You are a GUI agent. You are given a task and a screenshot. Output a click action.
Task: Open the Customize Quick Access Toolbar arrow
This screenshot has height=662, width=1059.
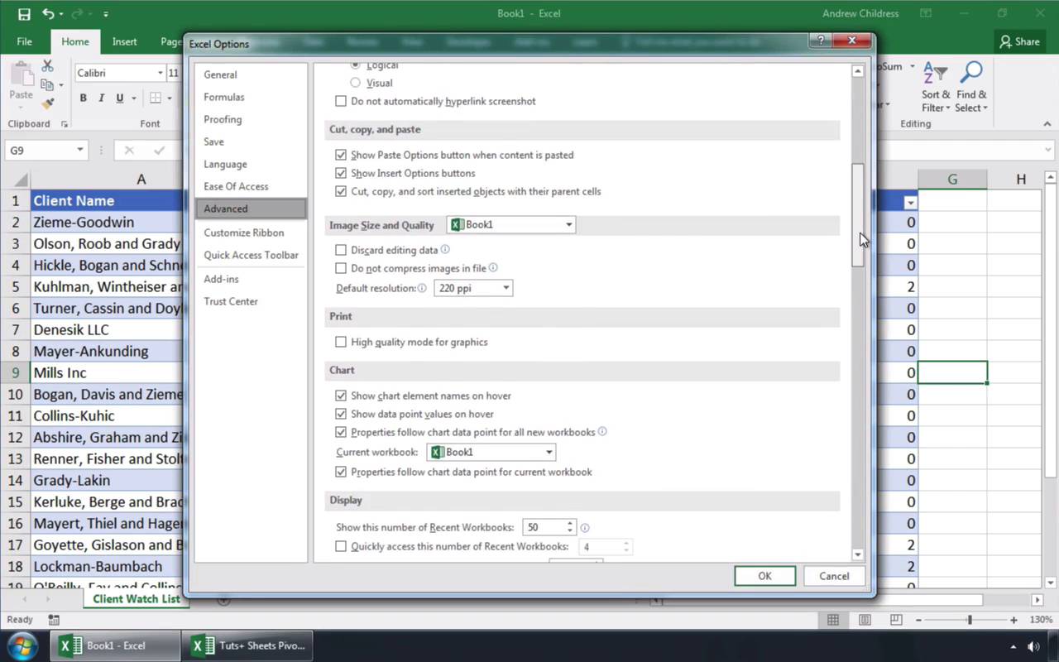click(106, 14)
